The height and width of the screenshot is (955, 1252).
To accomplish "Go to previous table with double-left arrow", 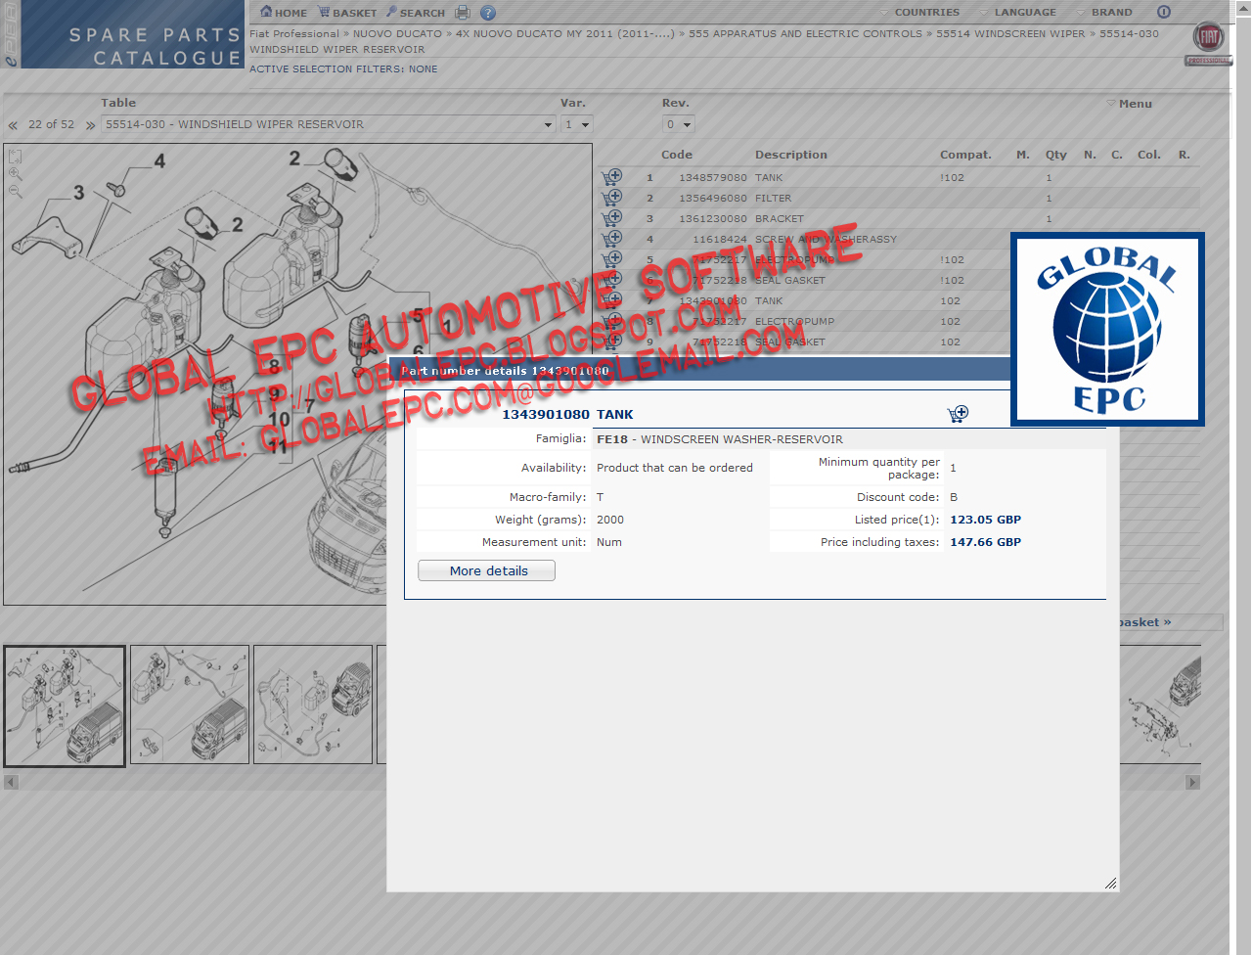I will pyautogui.click(x=13, y=125).
